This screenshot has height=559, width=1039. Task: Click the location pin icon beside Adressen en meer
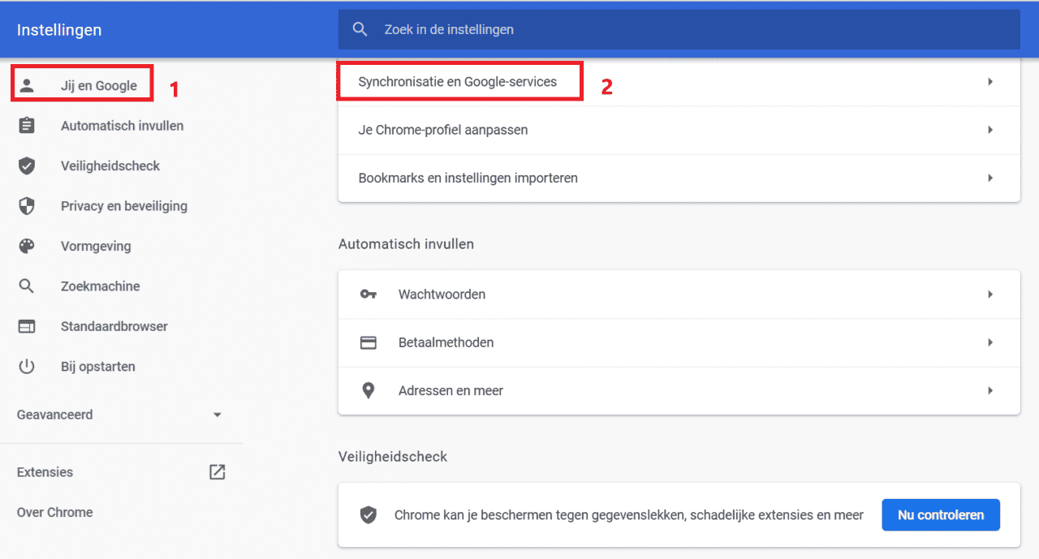369,390
